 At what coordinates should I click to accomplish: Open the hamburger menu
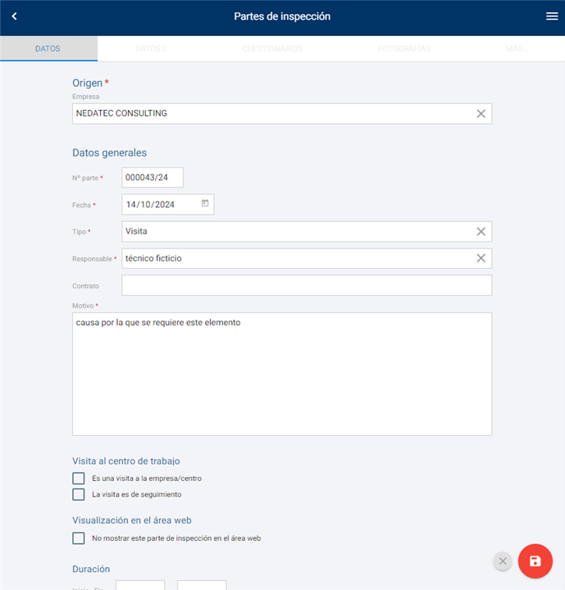[x=552, y=16]
